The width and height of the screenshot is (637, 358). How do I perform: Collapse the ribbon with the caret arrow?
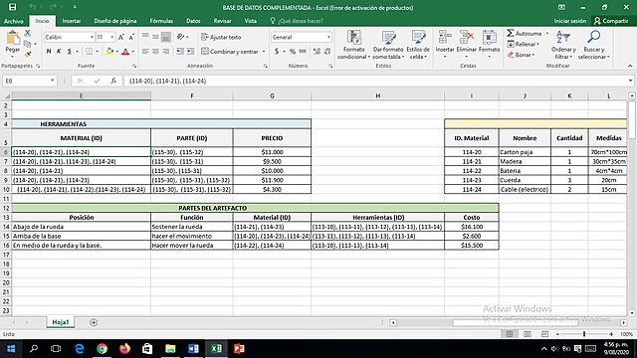tap(630, 66)
